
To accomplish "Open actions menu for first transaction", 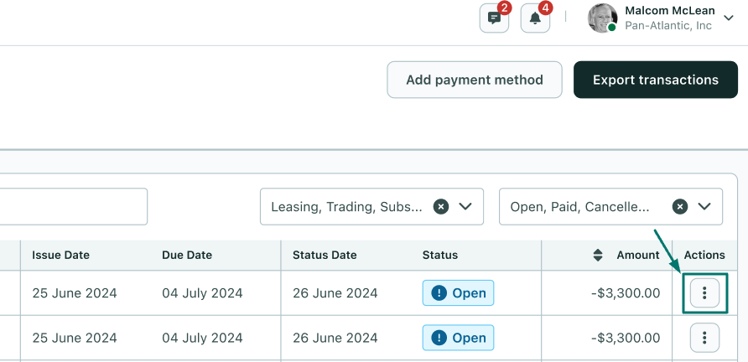I will [x=704, y=293].
